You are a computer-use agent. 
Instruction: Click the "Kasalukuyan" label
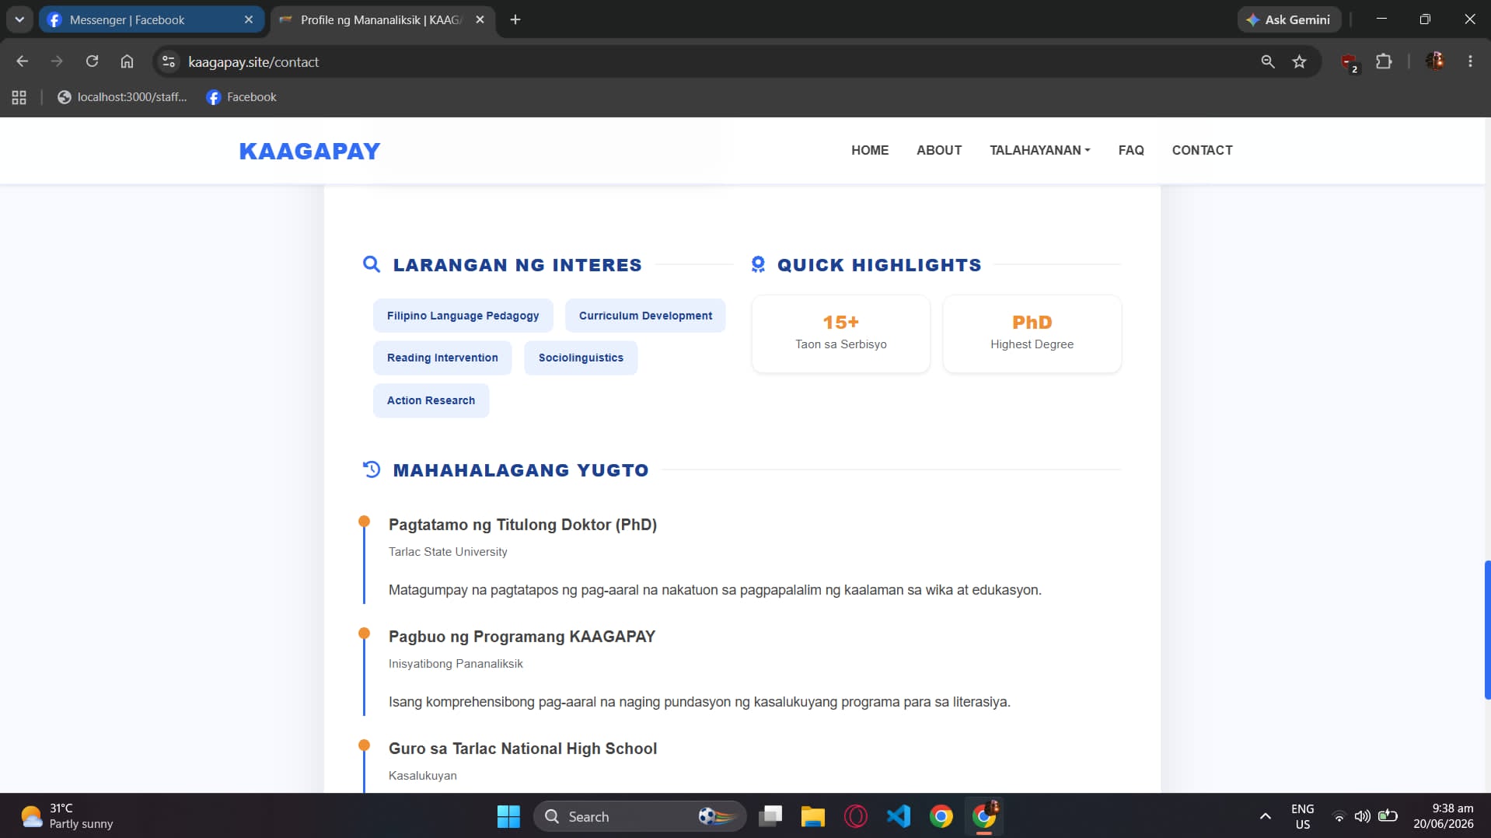click(x=423, y=776)
